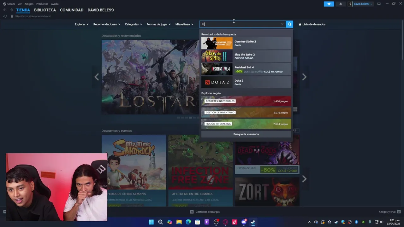Click Gestionar descargas download icon

(192, 212)
